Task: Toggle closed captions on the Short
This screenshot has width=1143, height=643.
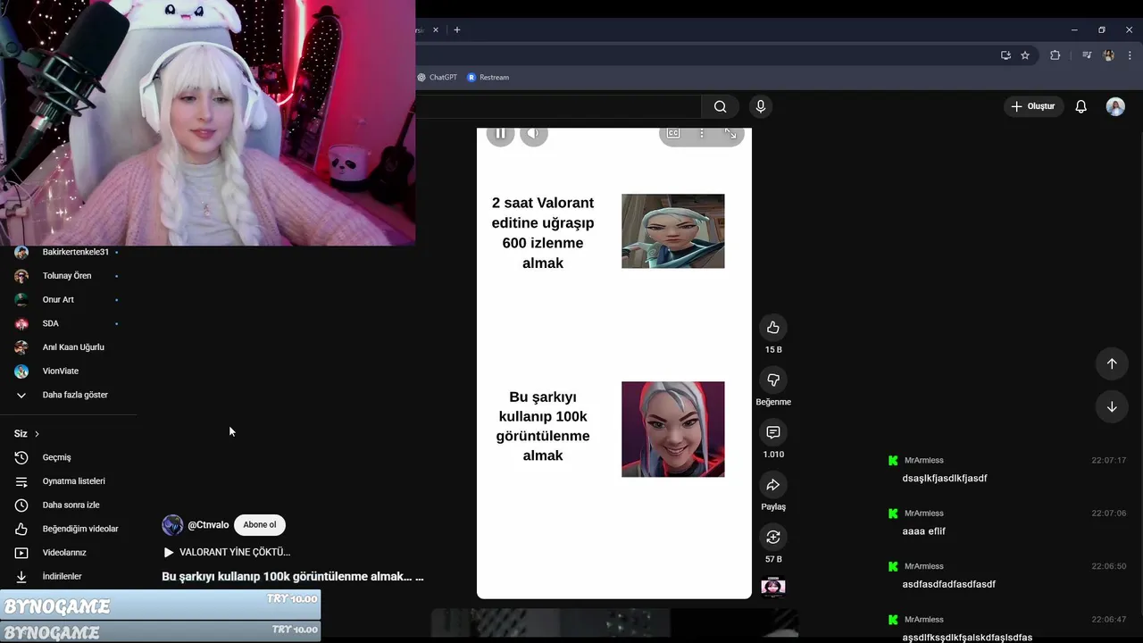Action: (x=673, y=133)
